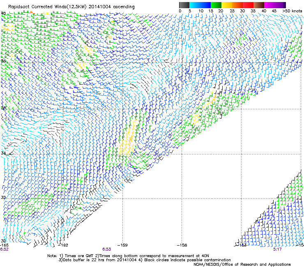Click the gray 0-5 knots legend swatch
304x267 pixels.
coord(184,5)
